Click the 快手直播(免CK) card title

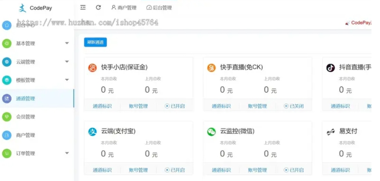pos(242,67)
